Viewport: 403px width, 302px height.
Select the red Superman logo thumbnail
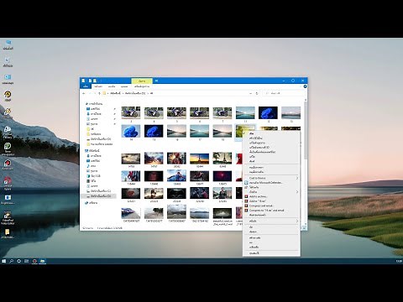tap(131, 194)
